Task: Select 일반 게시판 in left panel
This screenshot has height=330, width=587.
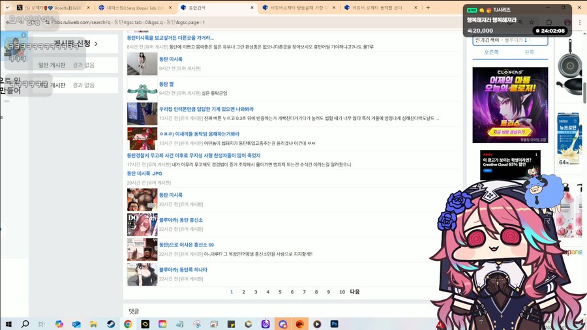Action: point(52,65)
